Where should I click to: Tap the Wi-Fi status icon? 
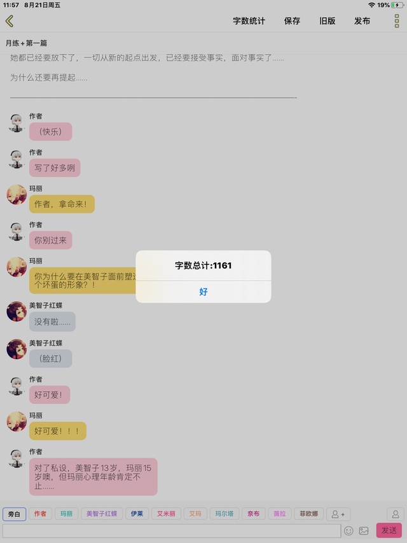(371, 5)
